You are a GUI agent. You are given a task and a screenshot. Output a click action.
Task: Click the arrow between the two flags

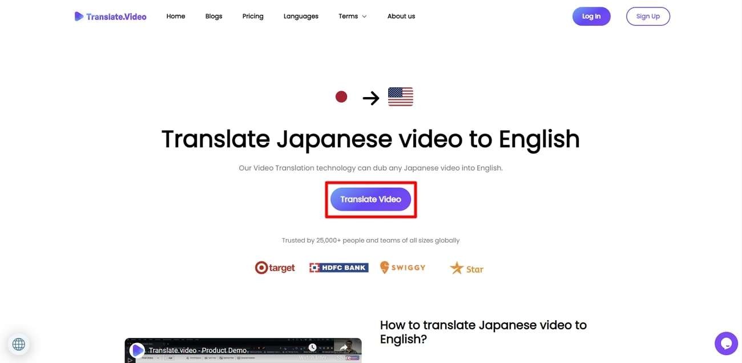(x=370, y=98)
